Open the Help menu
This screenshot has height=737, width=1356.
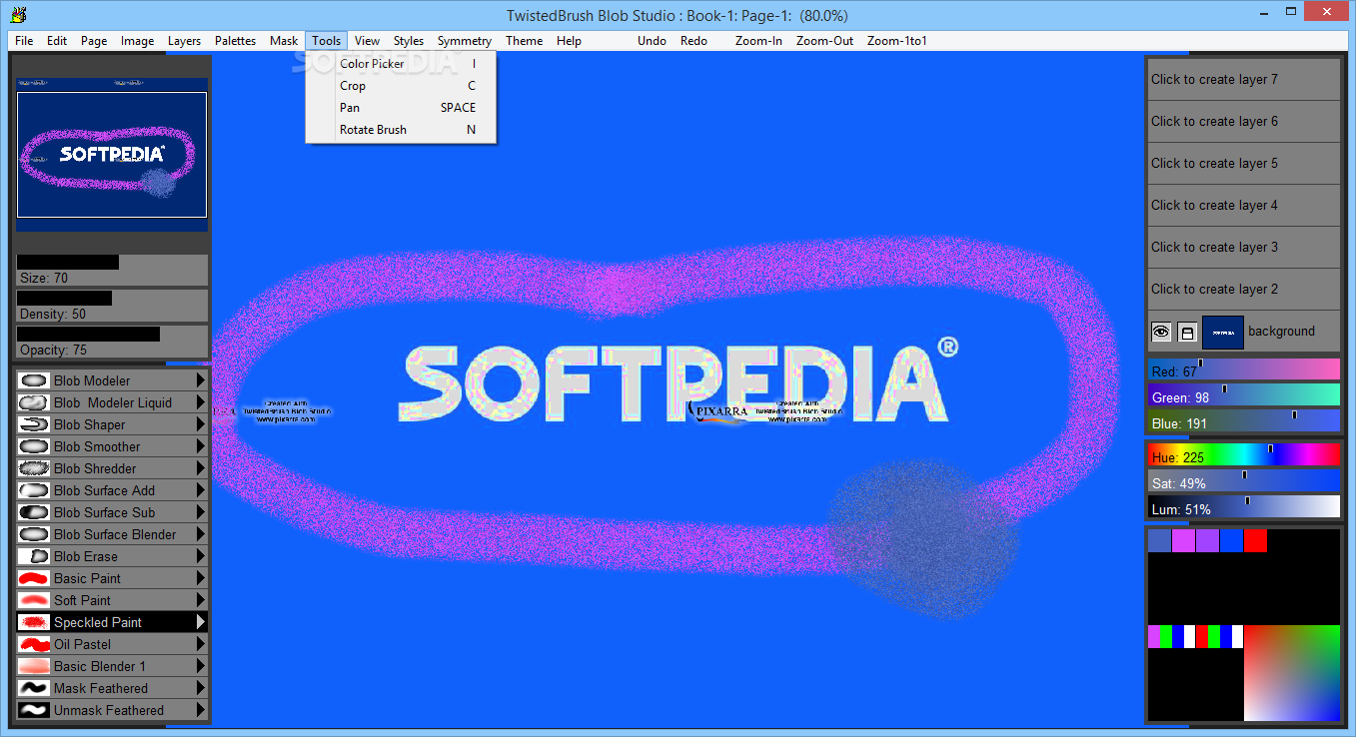click(x=569, y=41)
